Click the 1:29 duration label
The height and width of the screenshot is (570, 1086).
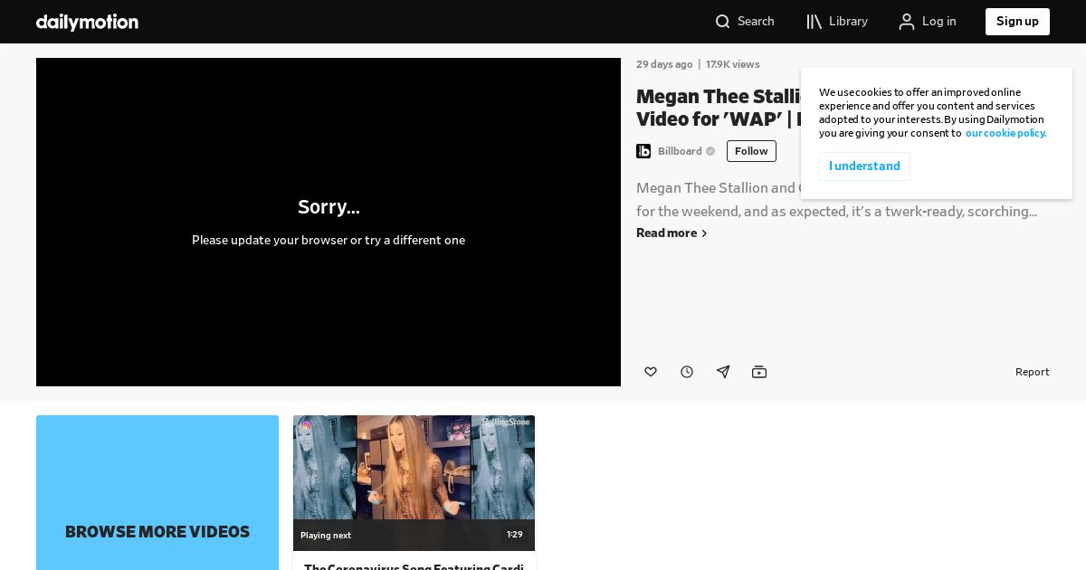point(514,535)
